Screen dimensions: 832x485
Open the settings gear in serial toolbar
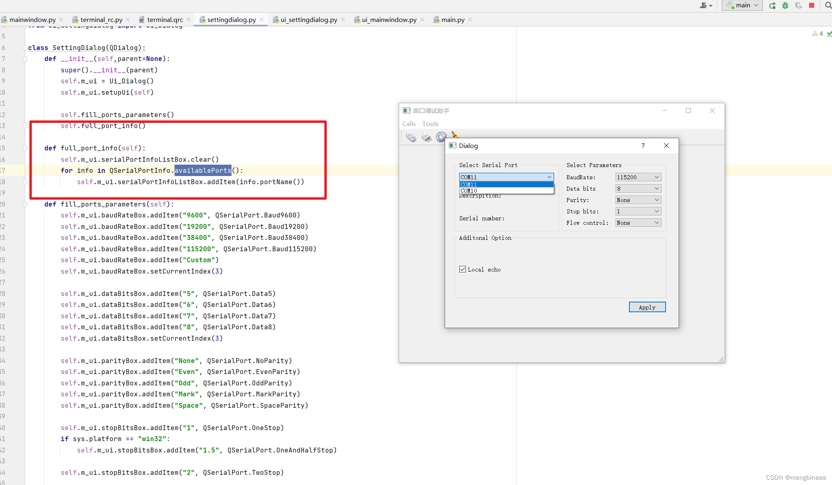coord(441,137)
